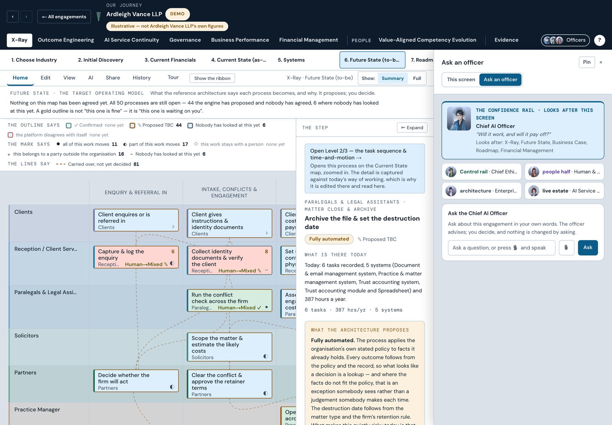Pin the Ask an officer panel
Image resolution: width=612 pixels, height=425 pixels.
pyautogui.click(x=587, y=62)
